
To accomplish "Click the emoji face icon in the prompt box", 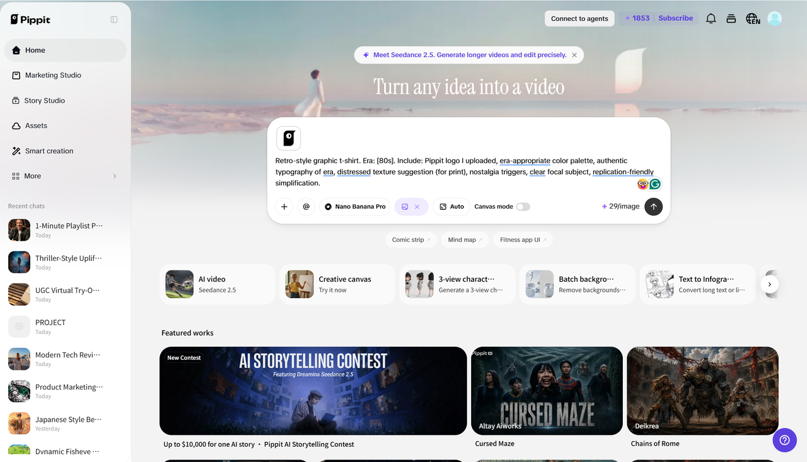I will click(x=643, y=184).
